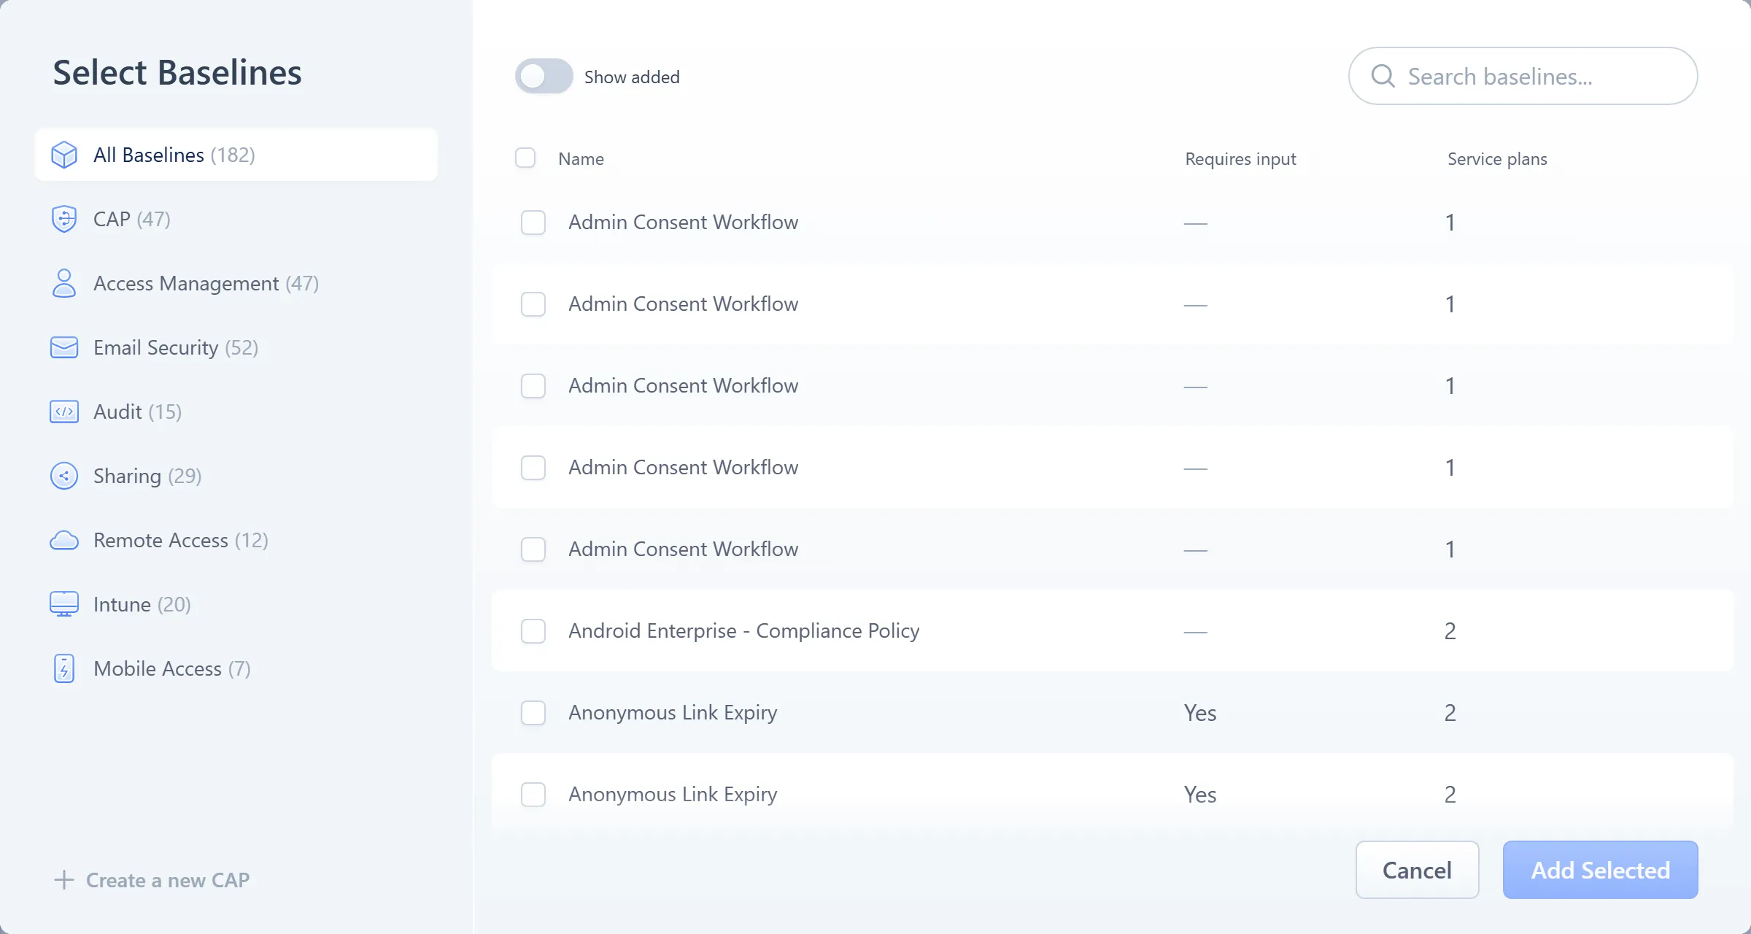Click the Android Enterprise - Compliance Policy name
1751x934 pixels.
[743, 630]
